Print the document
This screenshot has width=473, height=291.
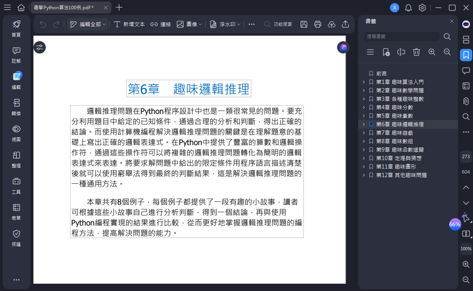click(x=318, y=24)
